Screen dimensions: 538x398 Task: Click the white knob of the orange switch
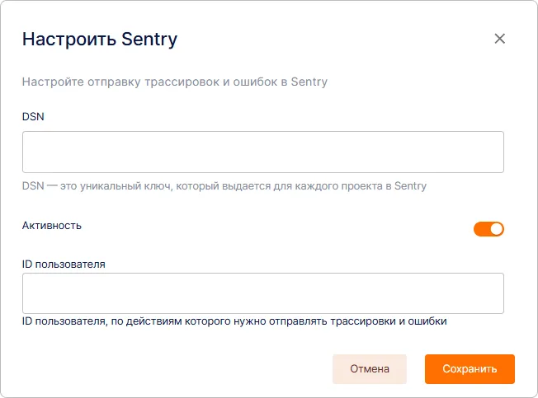click(496, 229)
